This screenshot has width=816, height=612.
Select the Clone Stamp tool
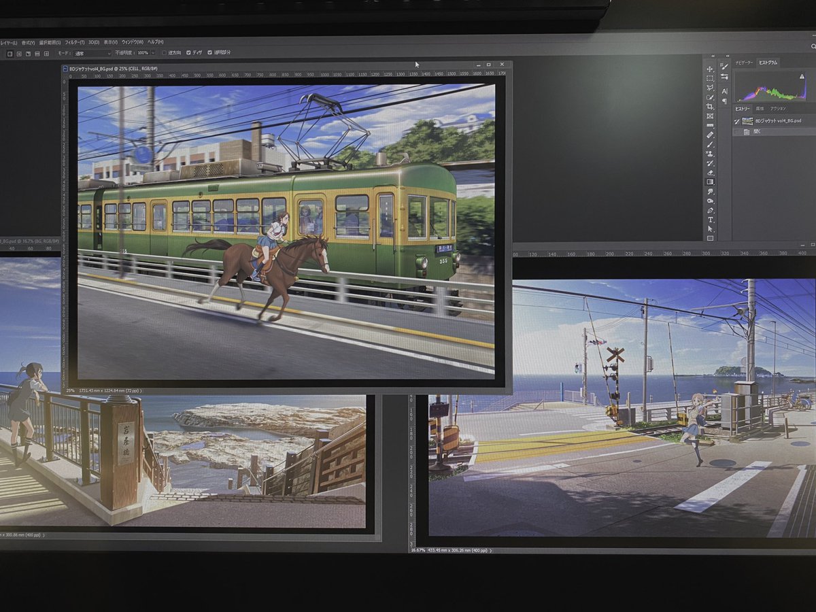(710, 154)
